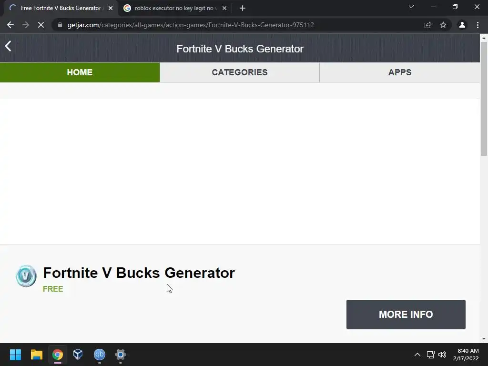Click the page vertical scrollbar thumb

(x=484, y=98)
